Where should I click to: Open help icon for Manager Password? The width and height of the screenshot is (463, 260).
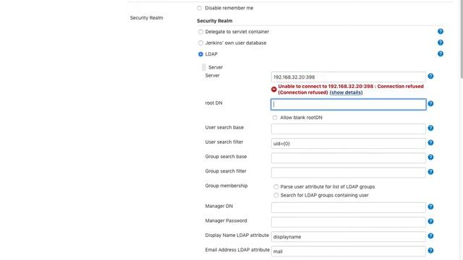(430, 222)
